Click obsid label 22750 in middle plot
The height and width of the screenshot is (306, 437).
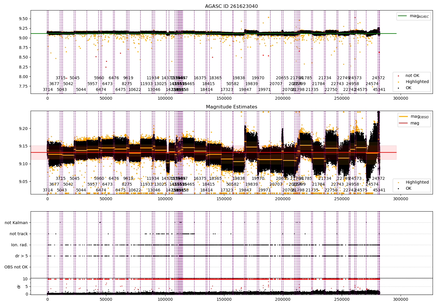[331, 190]
